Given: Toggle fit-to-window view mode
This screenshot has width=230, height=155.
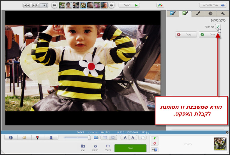Looking at the screenshot, I should (x=113, y=138).
